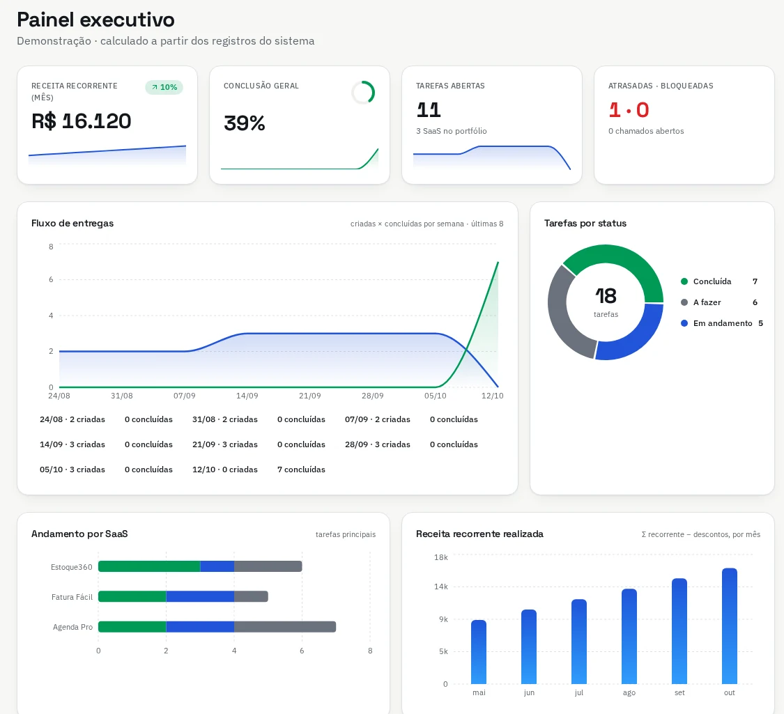Click the Conclusão Geral sparkline chart
This screenshot has width=784, height=714.
[300, 159]
